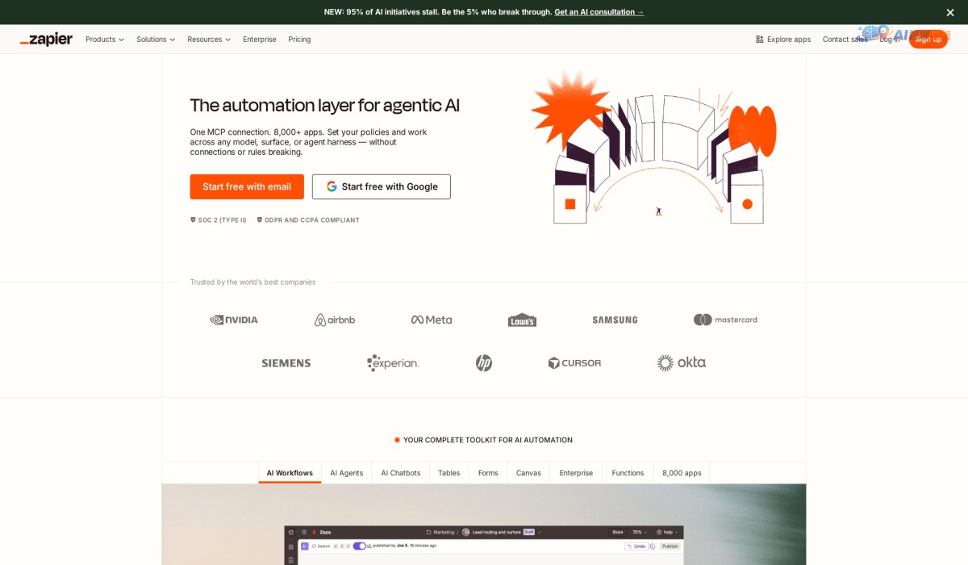Open the Pricing page link

tap(299, 39)
